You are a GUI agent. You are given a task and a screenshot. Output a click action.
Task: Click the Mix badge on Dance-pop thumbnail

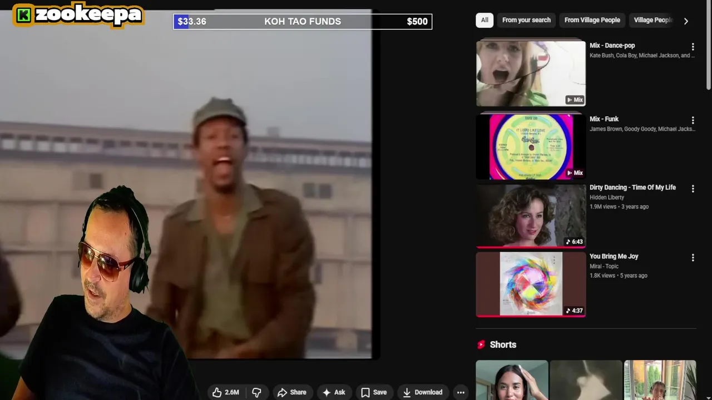575,100
